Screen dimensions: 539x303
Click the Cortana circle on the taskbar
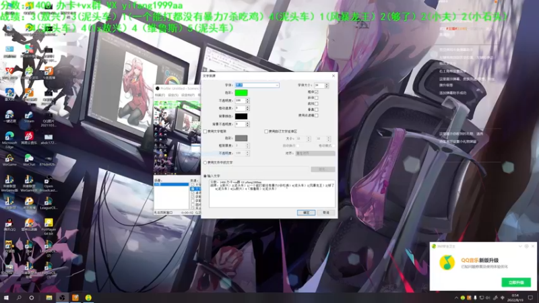click(31, 298)
